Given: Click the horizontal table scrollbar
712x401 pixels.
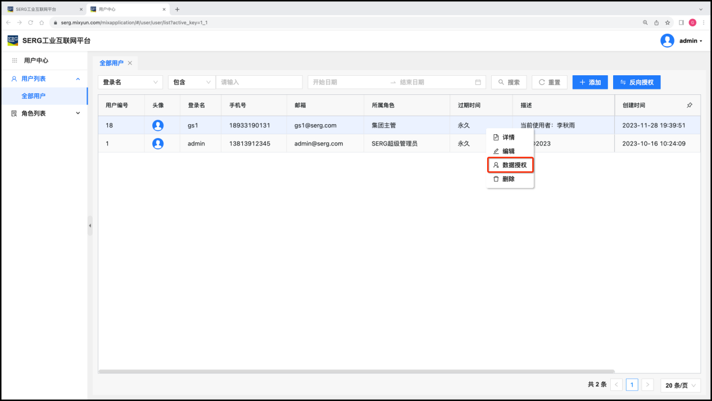Looking at the screenshot, I should point(356,371).
